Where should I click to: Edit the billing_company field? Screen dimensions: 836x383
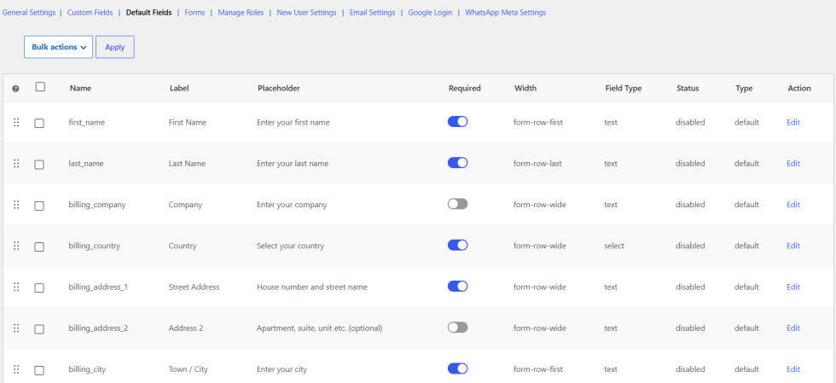pyautogui.click(x=793, y=205)
